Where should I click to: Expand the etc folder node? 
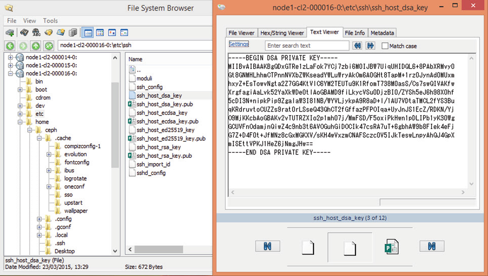[x=20, y=114]
